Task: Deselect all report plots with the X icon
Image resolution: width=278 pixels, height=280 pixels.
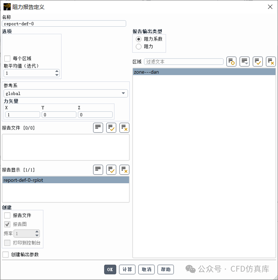Action: click(x=124, y=169)
